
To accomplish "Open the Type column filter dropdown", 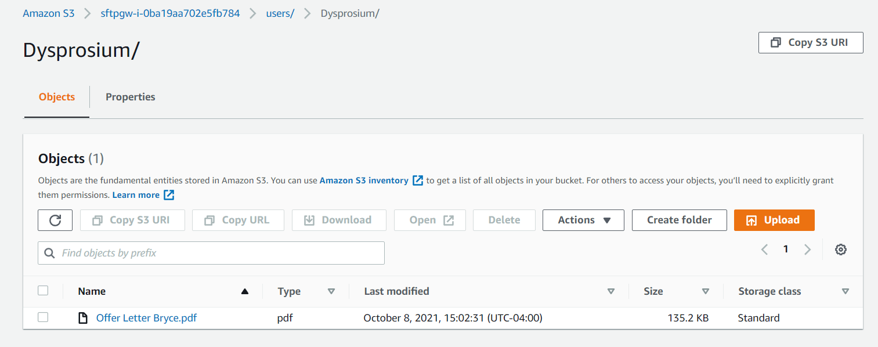I will [x=331, y=291].
